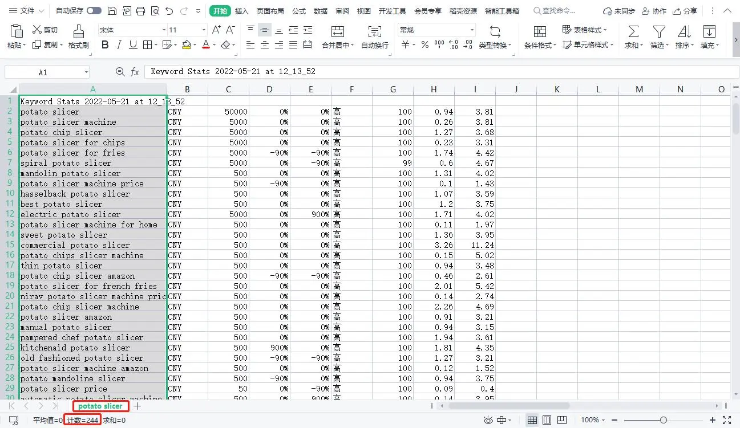Add a new sheet with the plus button
The width and height of the screenshot is (740, 428).
[x=137, y=406]
